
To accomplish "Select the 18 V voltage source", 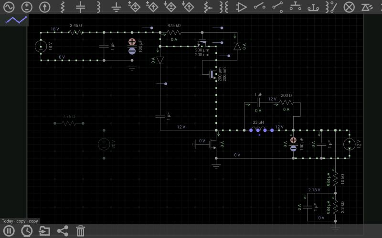I will pyautogui.click(x=41, y=46).
